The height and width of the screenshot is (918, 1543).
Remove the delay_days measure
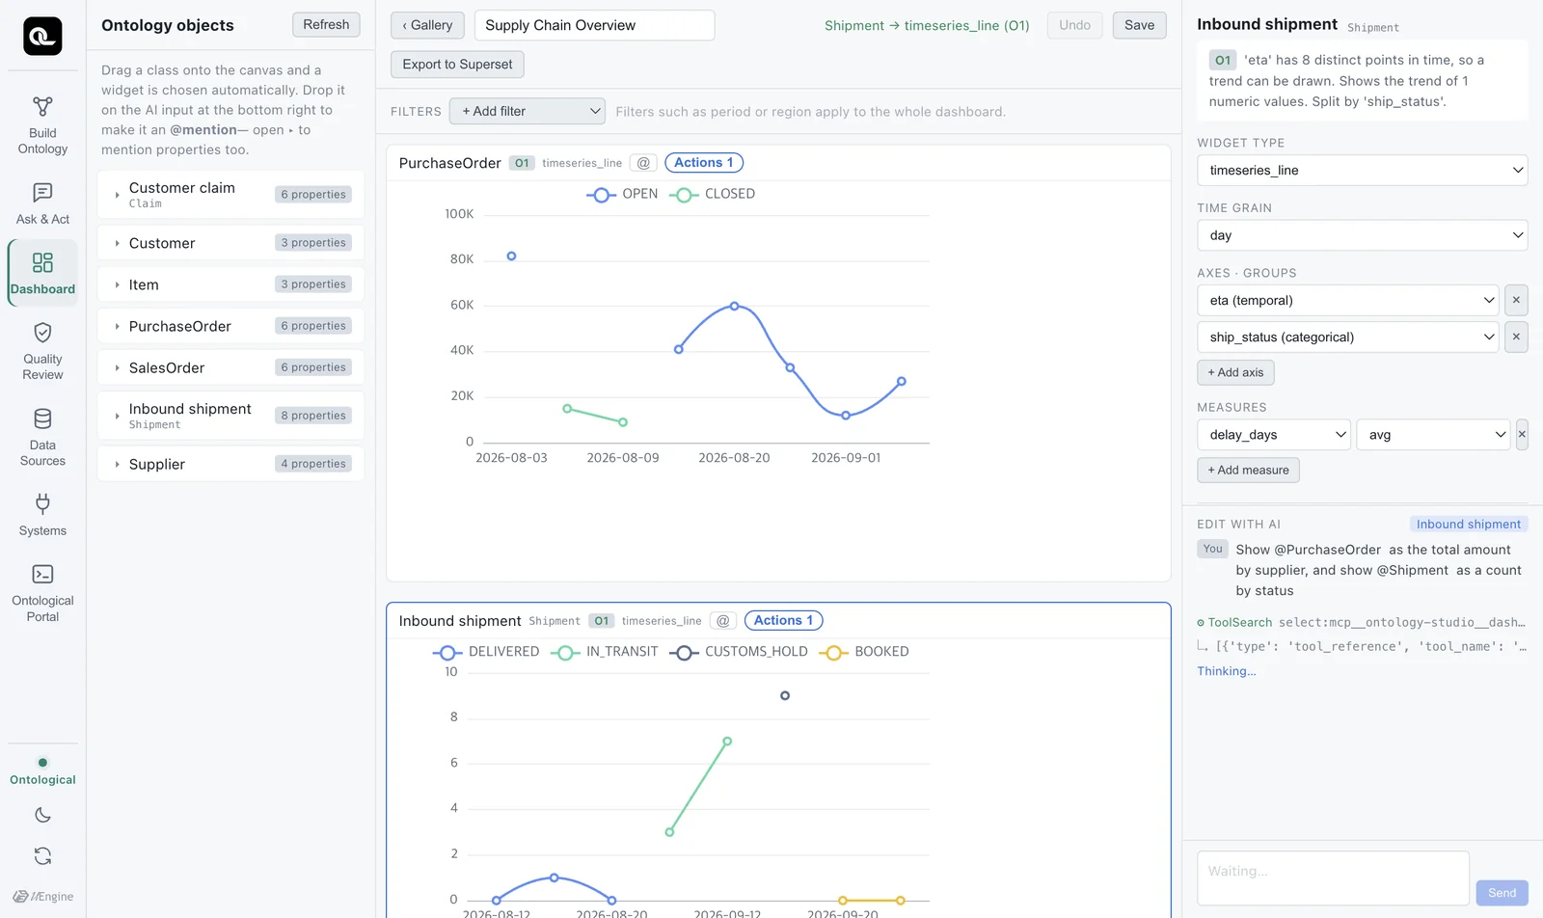(x=1522, y=434)
